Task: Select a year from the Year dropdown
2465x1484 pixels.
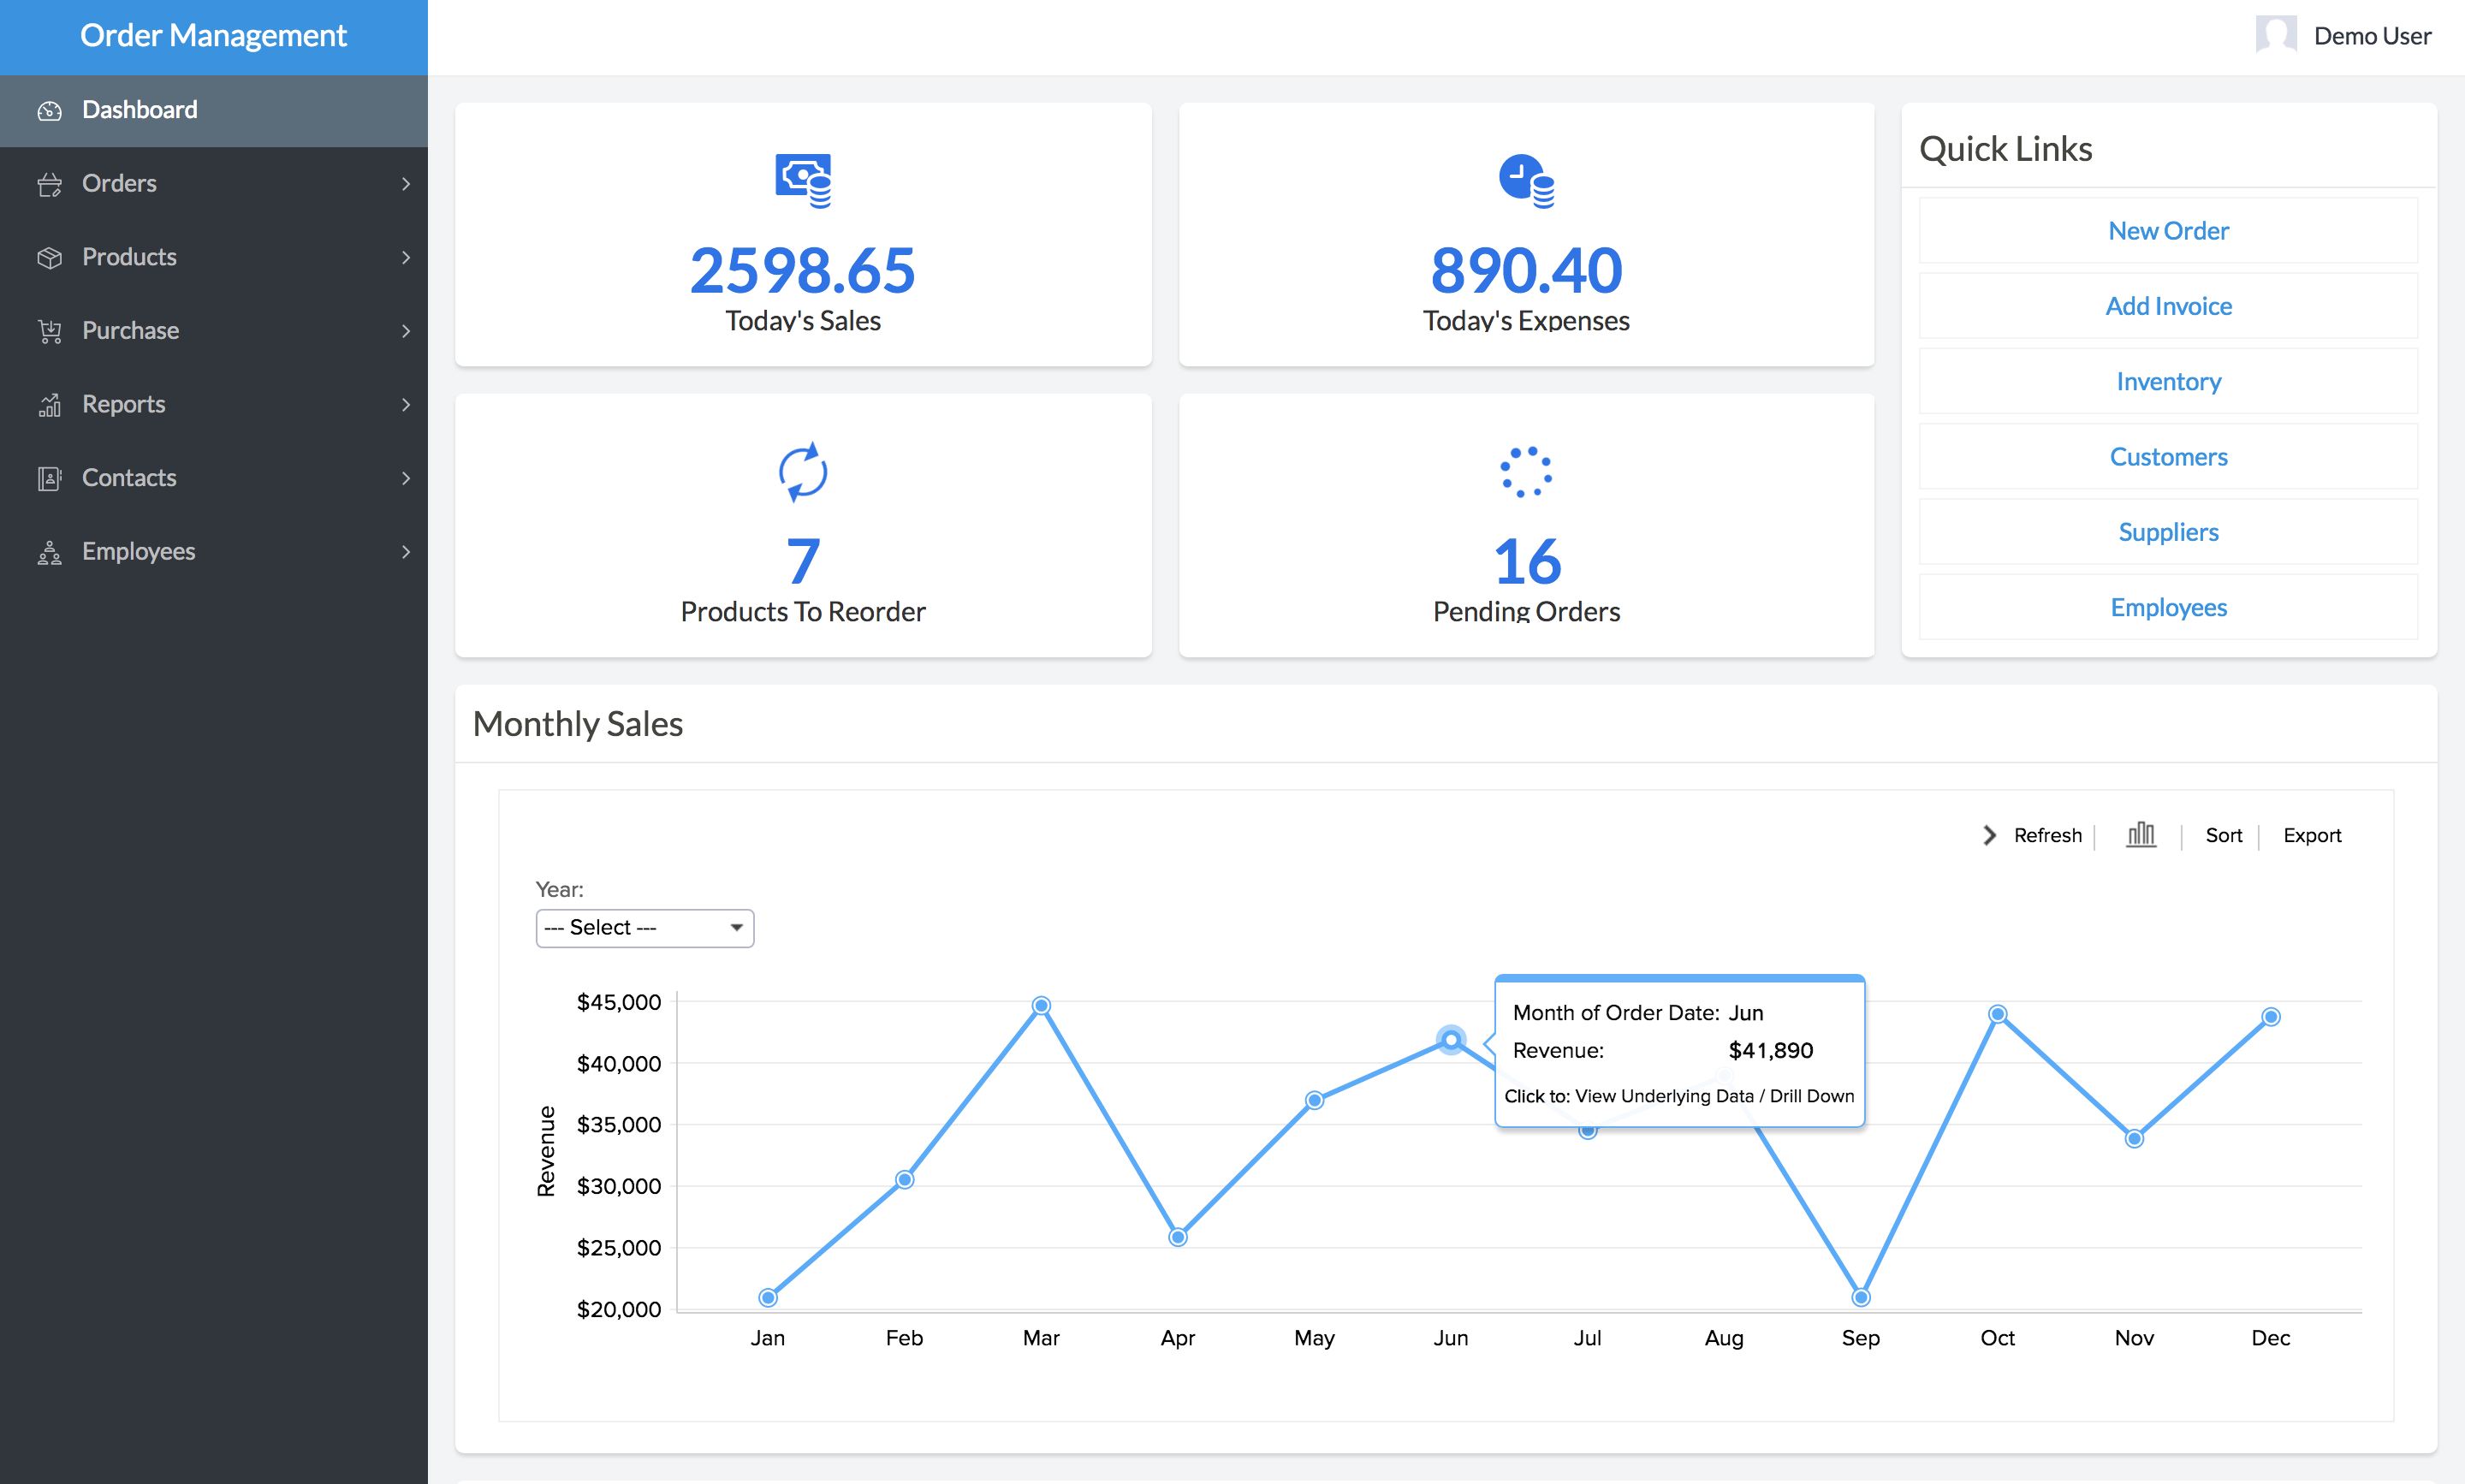Action: click(643, 928)
